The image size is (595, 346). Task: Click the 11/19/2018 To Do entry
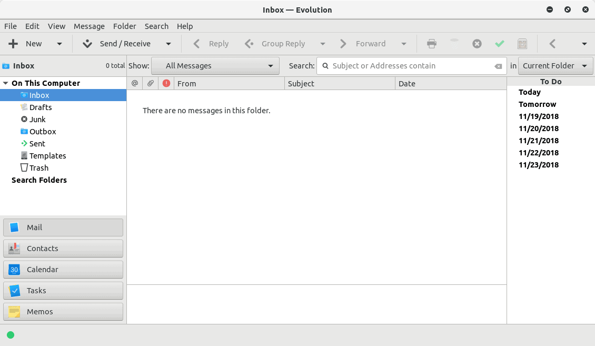[539, 116]
